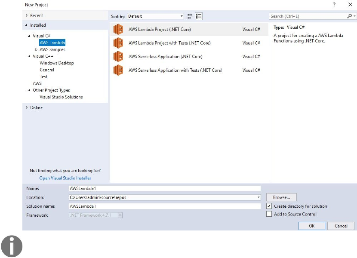
Task: Collapse the Other Project Types node
Action: 29,90
